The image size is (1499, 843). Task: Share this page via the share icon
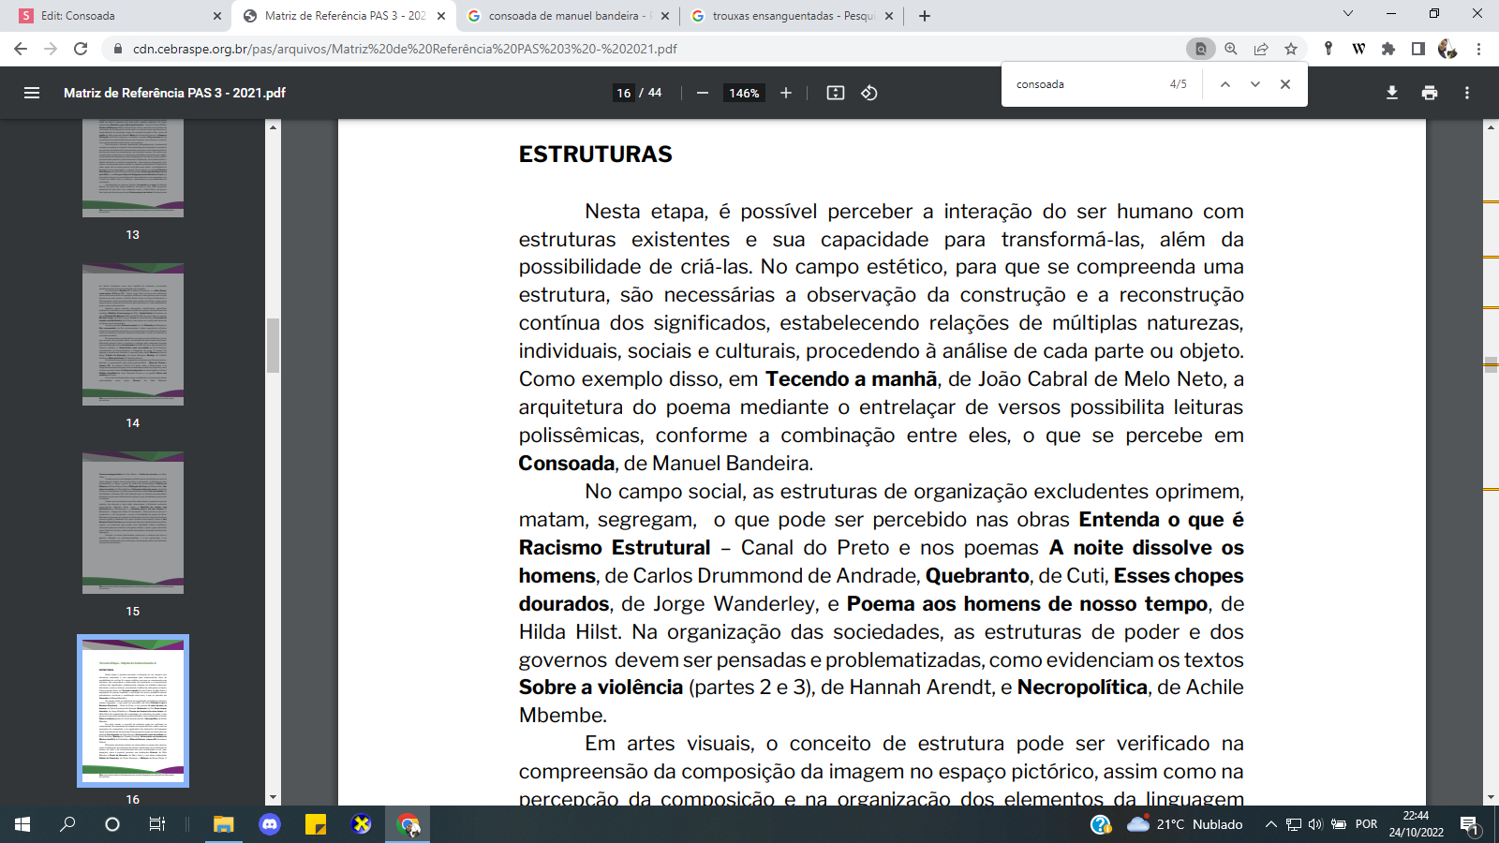point(1261,49)
